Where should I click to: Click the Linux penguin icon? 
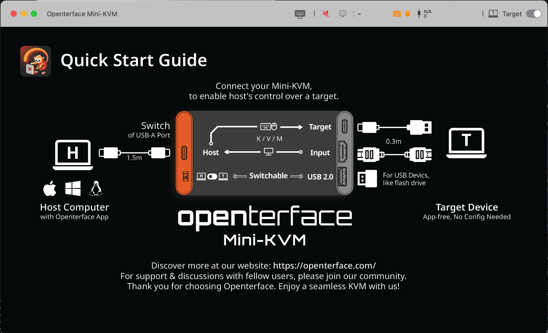96,189
